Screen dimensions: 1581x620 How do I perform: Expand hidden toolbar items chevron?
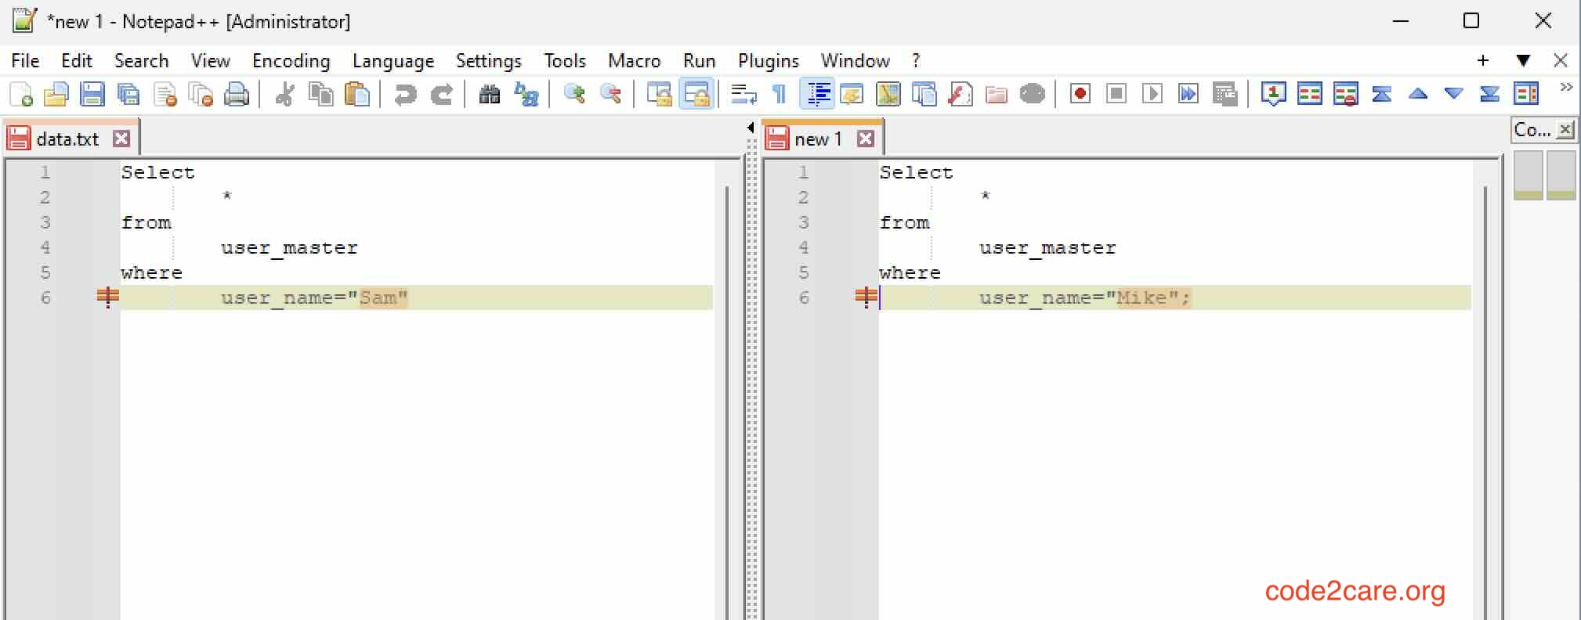(1565, 87)
